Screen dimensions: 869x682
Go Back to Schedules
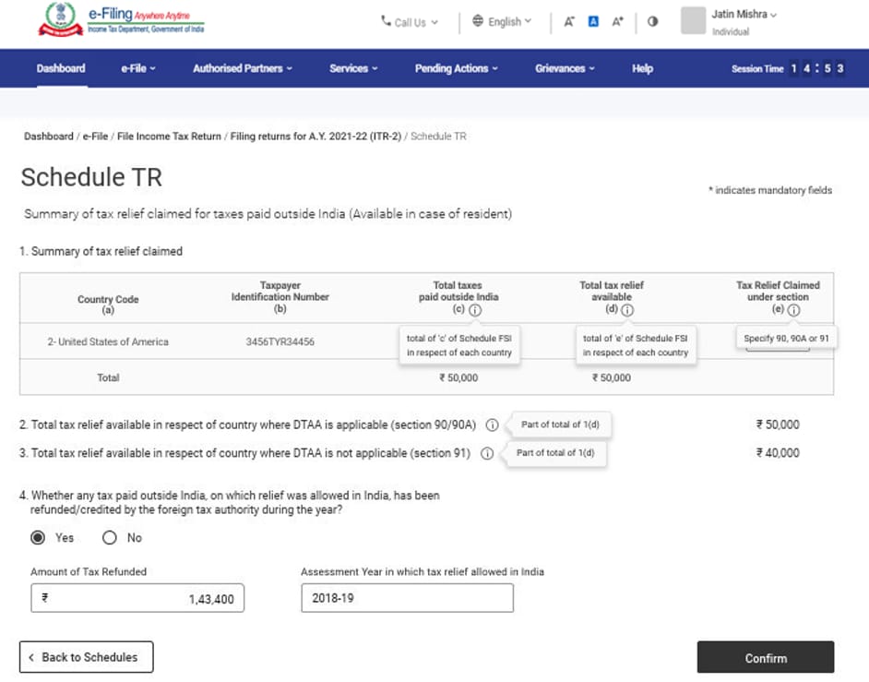pyautogui.click(x=86, y=657)
